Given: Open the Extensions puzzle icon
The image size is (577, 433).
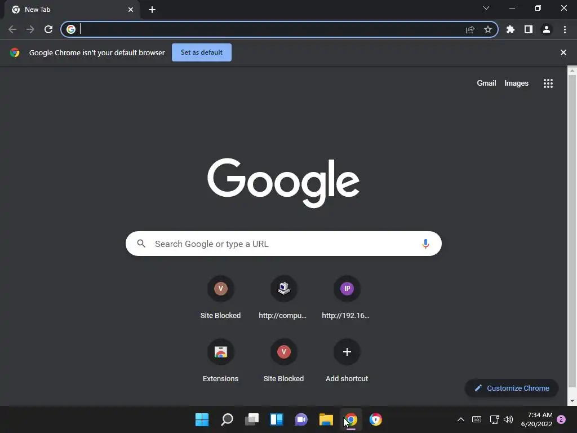Looking at the screenshot, I should [x=511, y=29].
